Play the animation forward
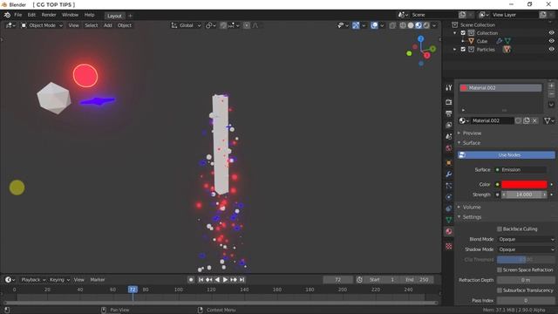 [225, 280]
